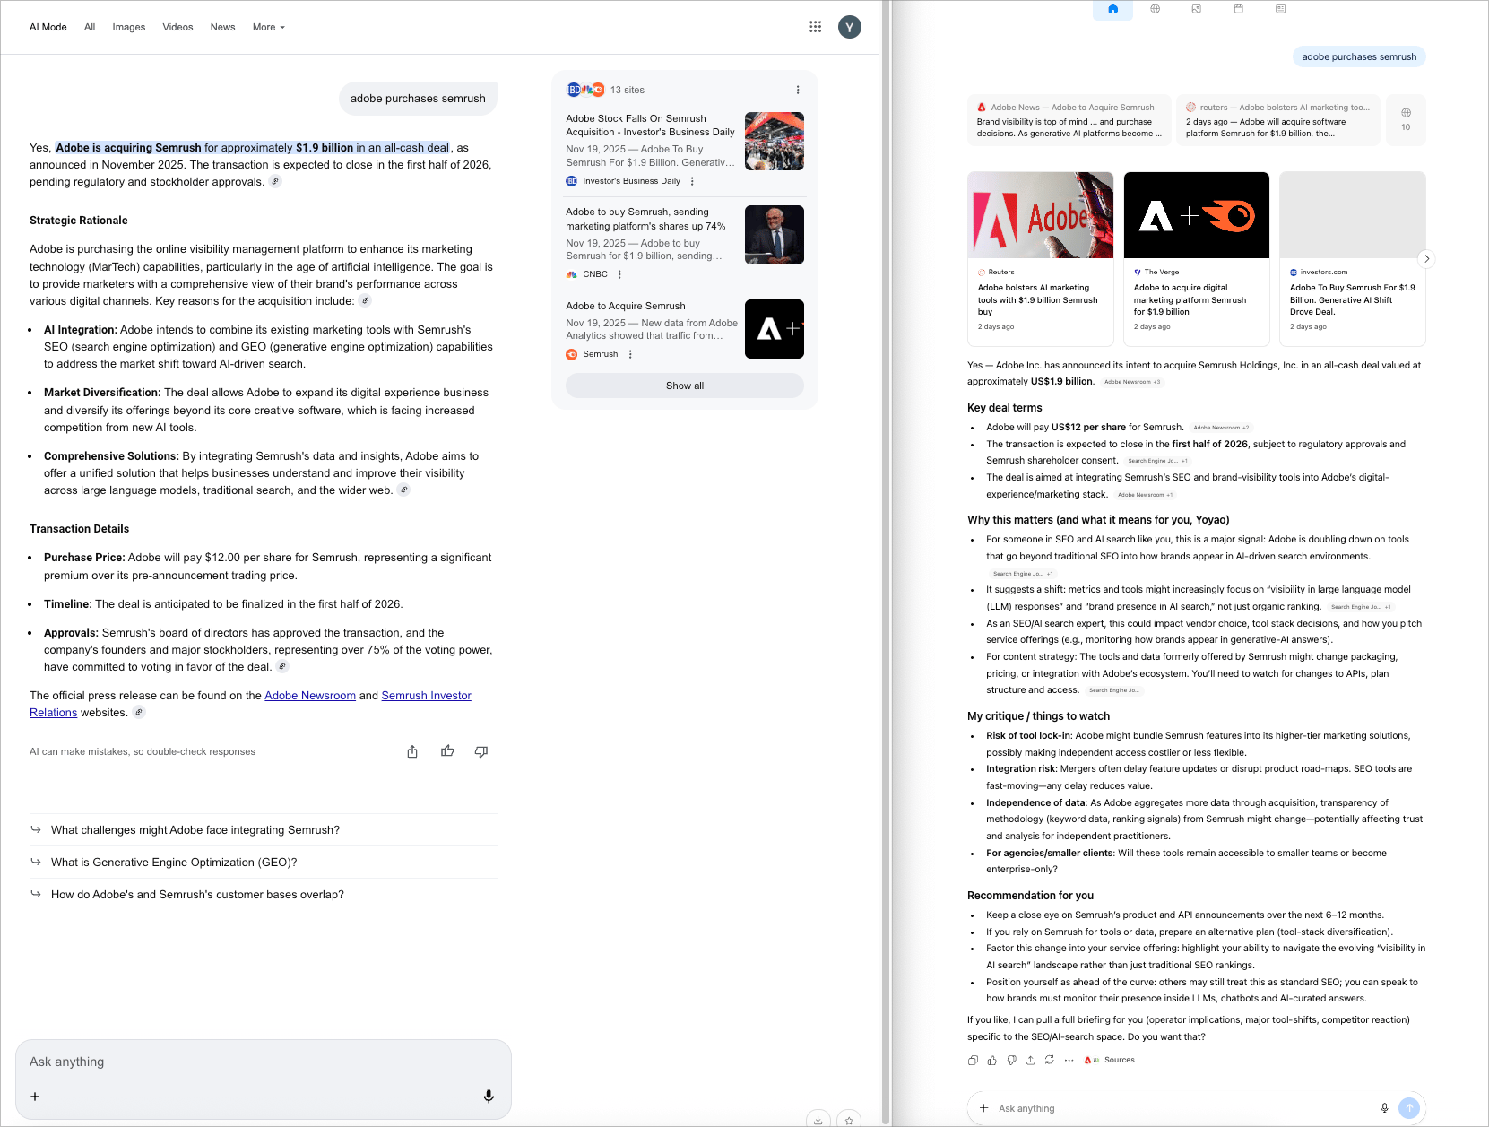The image size is (1489, 1127).
Task: Select the globe web tab in the right pane
Action: click(1156, 9)
